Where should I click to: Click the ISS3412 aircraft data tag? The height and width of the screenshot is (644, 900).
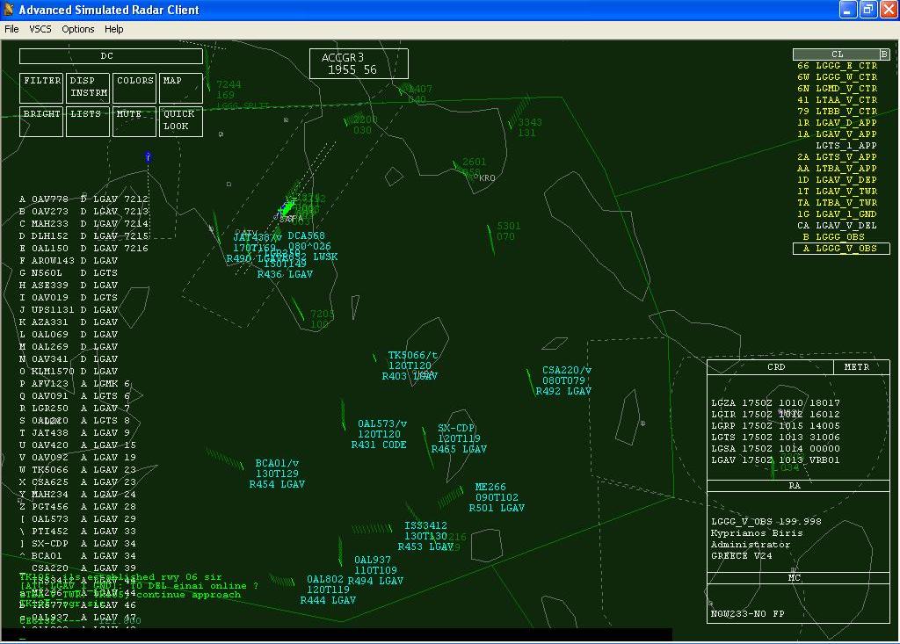426,536
